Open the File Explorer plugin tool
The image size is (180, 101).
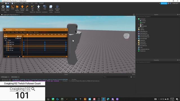17,8
